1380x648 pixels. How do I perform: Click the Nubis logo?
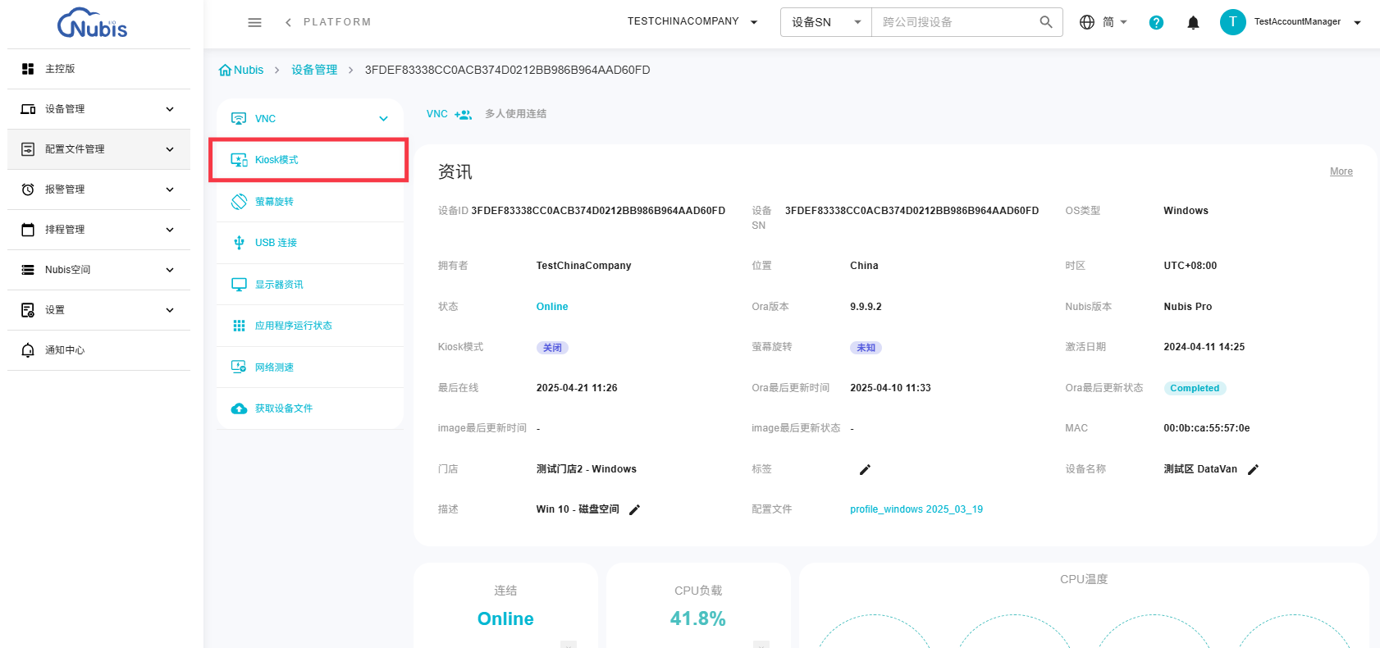(93, 23)
